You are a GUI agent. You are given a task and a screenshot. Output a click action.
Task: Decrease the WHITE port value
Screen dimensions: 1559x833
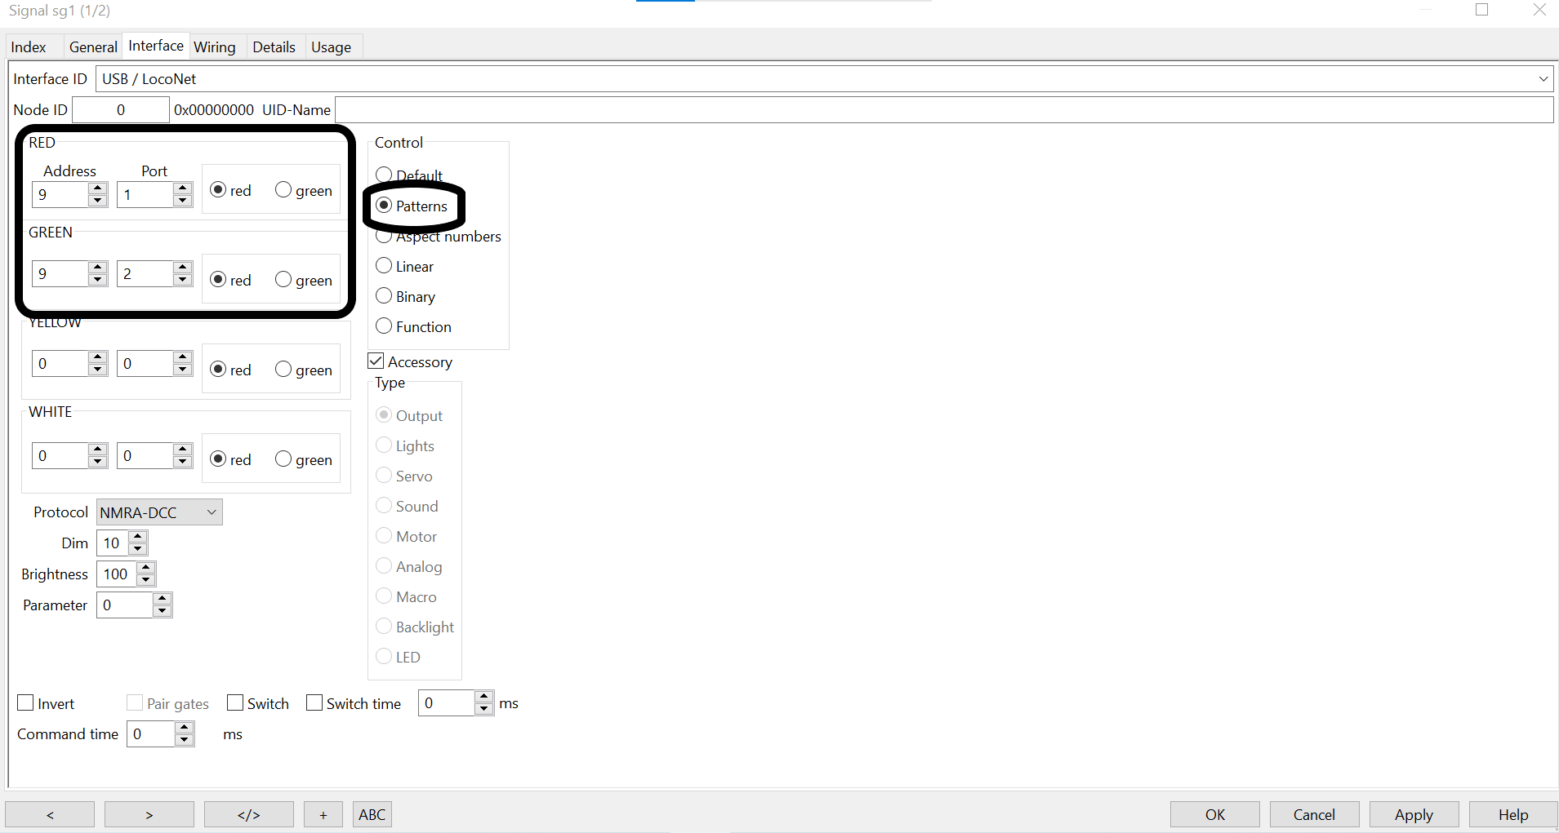point(183,462)
